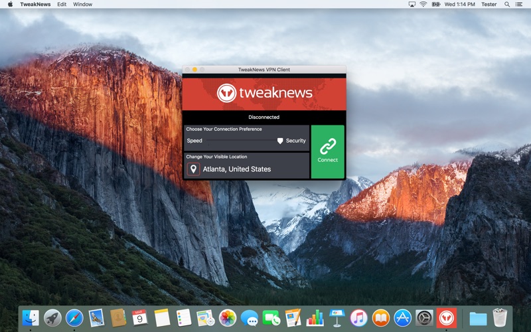
Task: Open FaceTime from the Dock
Action: coord(271,318)
